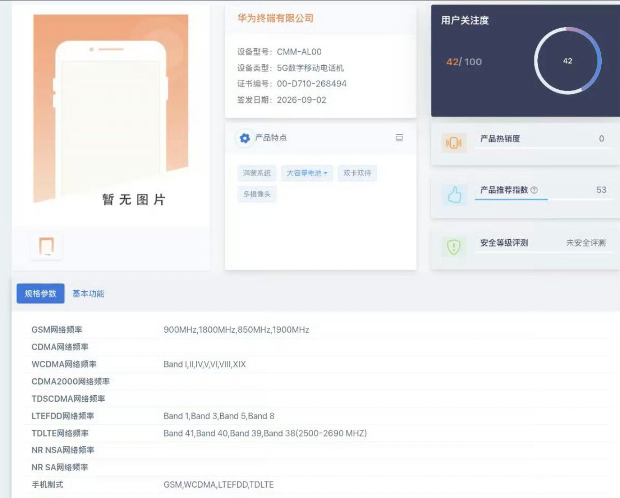Click the NR NSA网络频率 row label
Screen dimensions: 620x498
62,450
